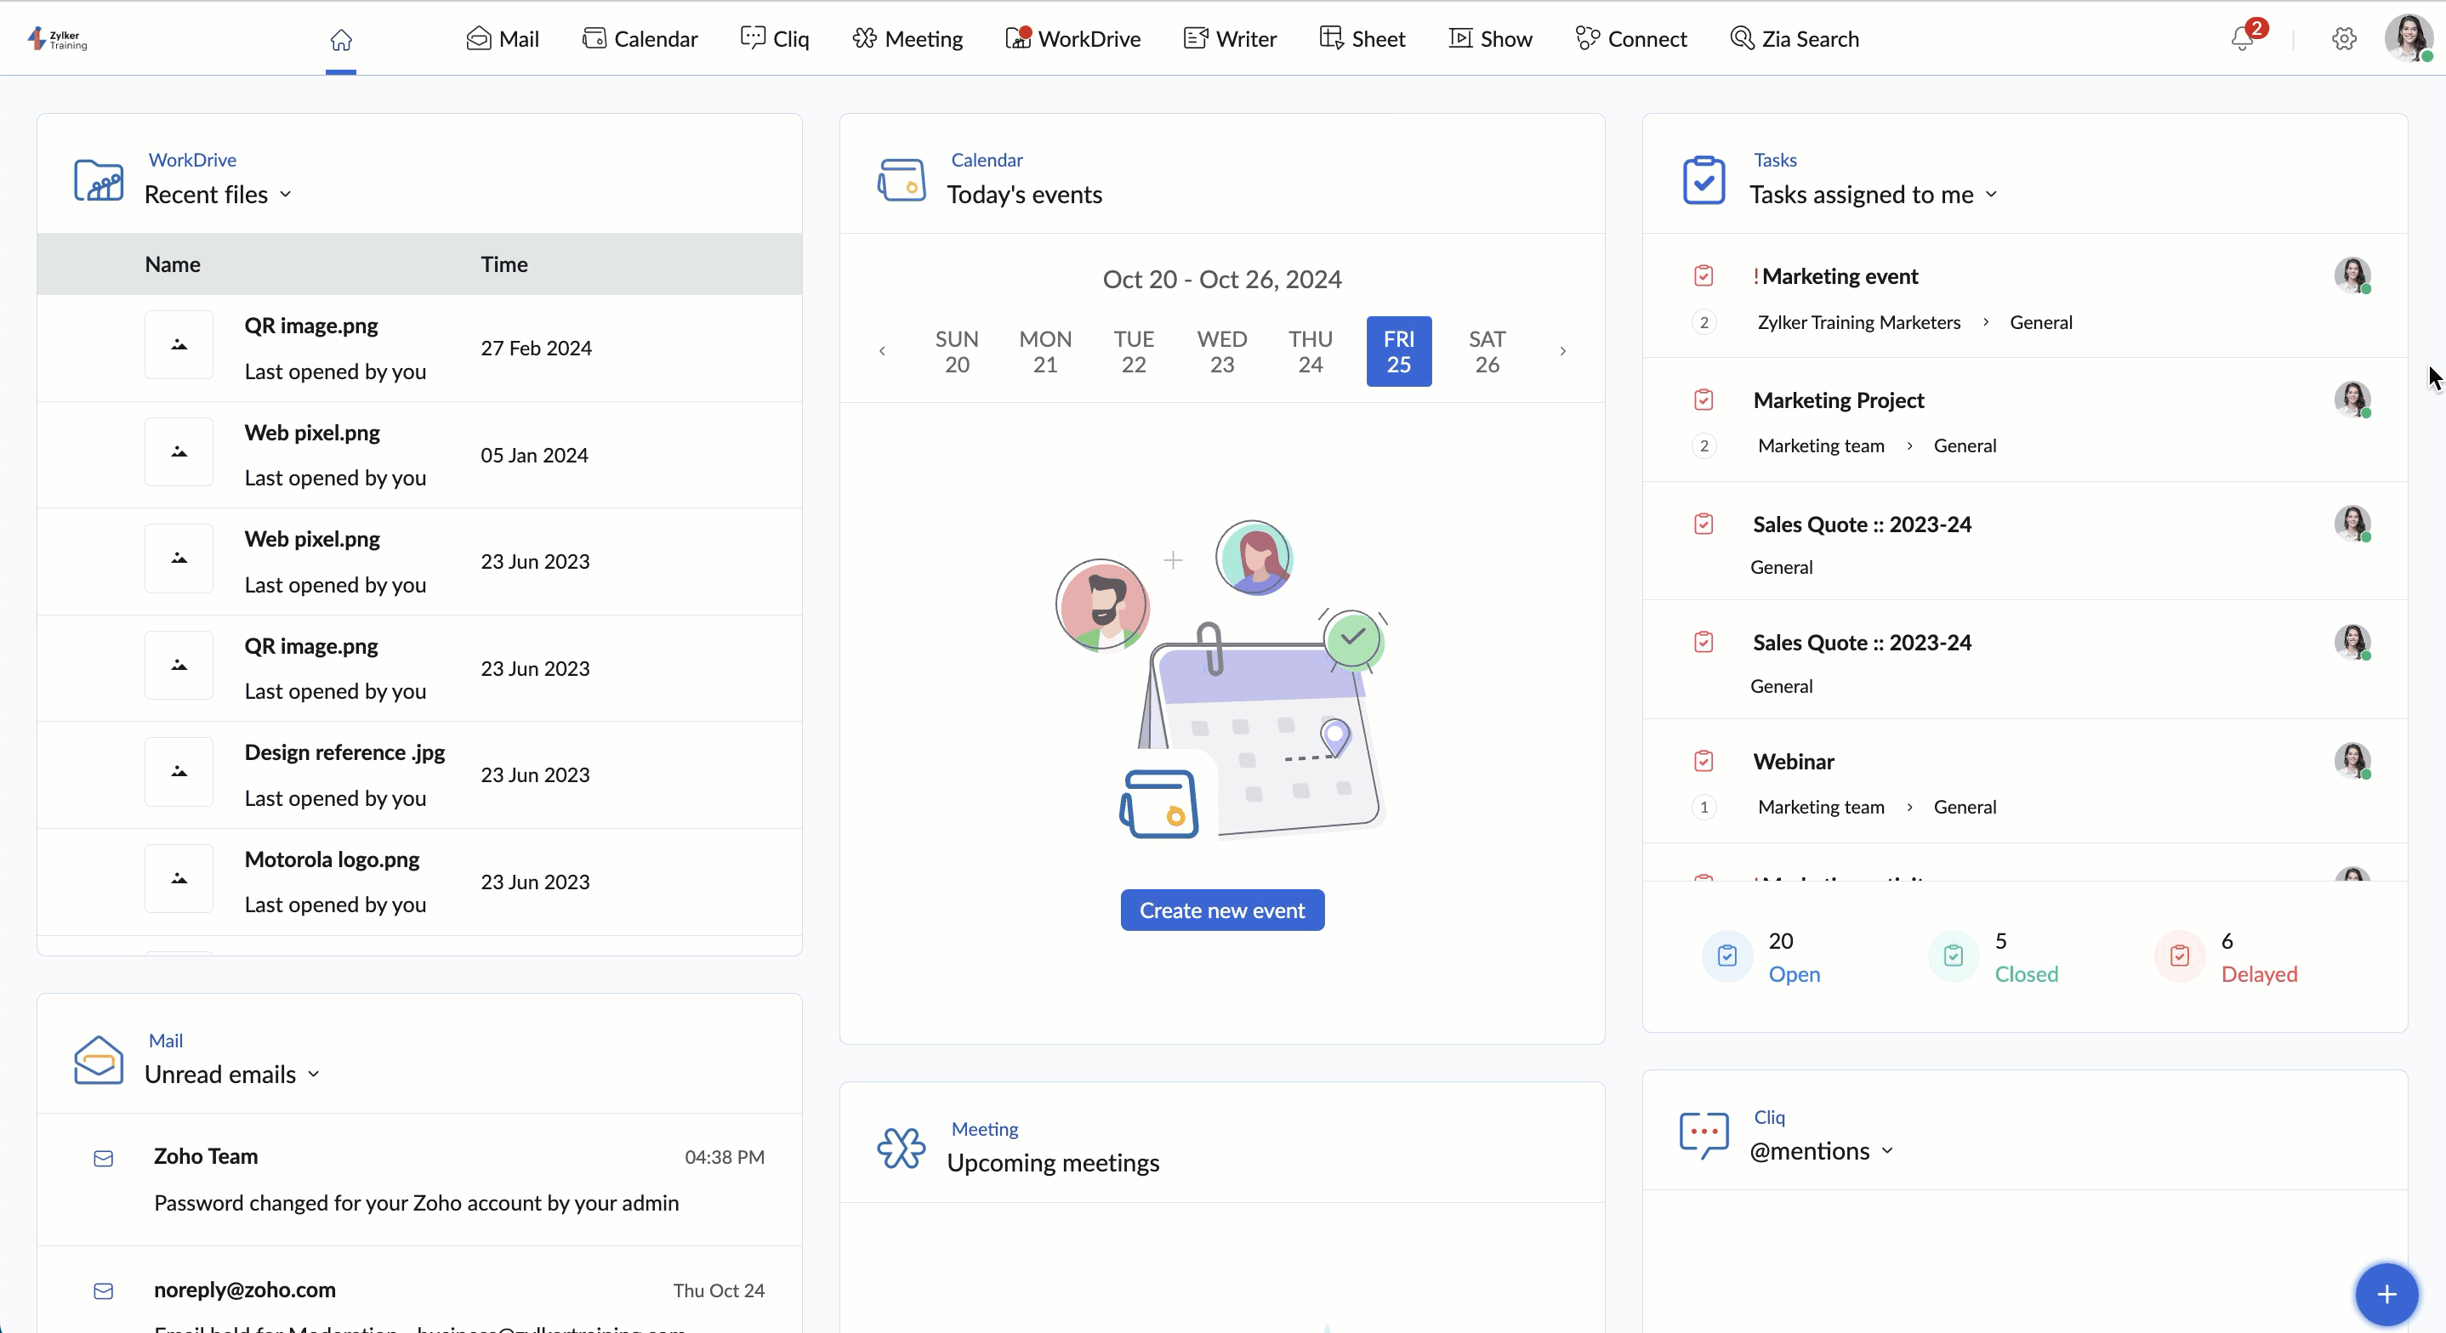2446x1333 pixels.
Task: Open the Home dashboard icon
Action: point(341,40)
